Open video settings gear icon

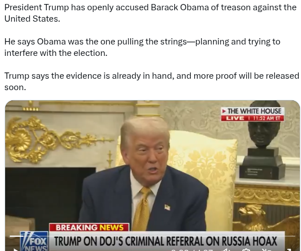point(246,250)
